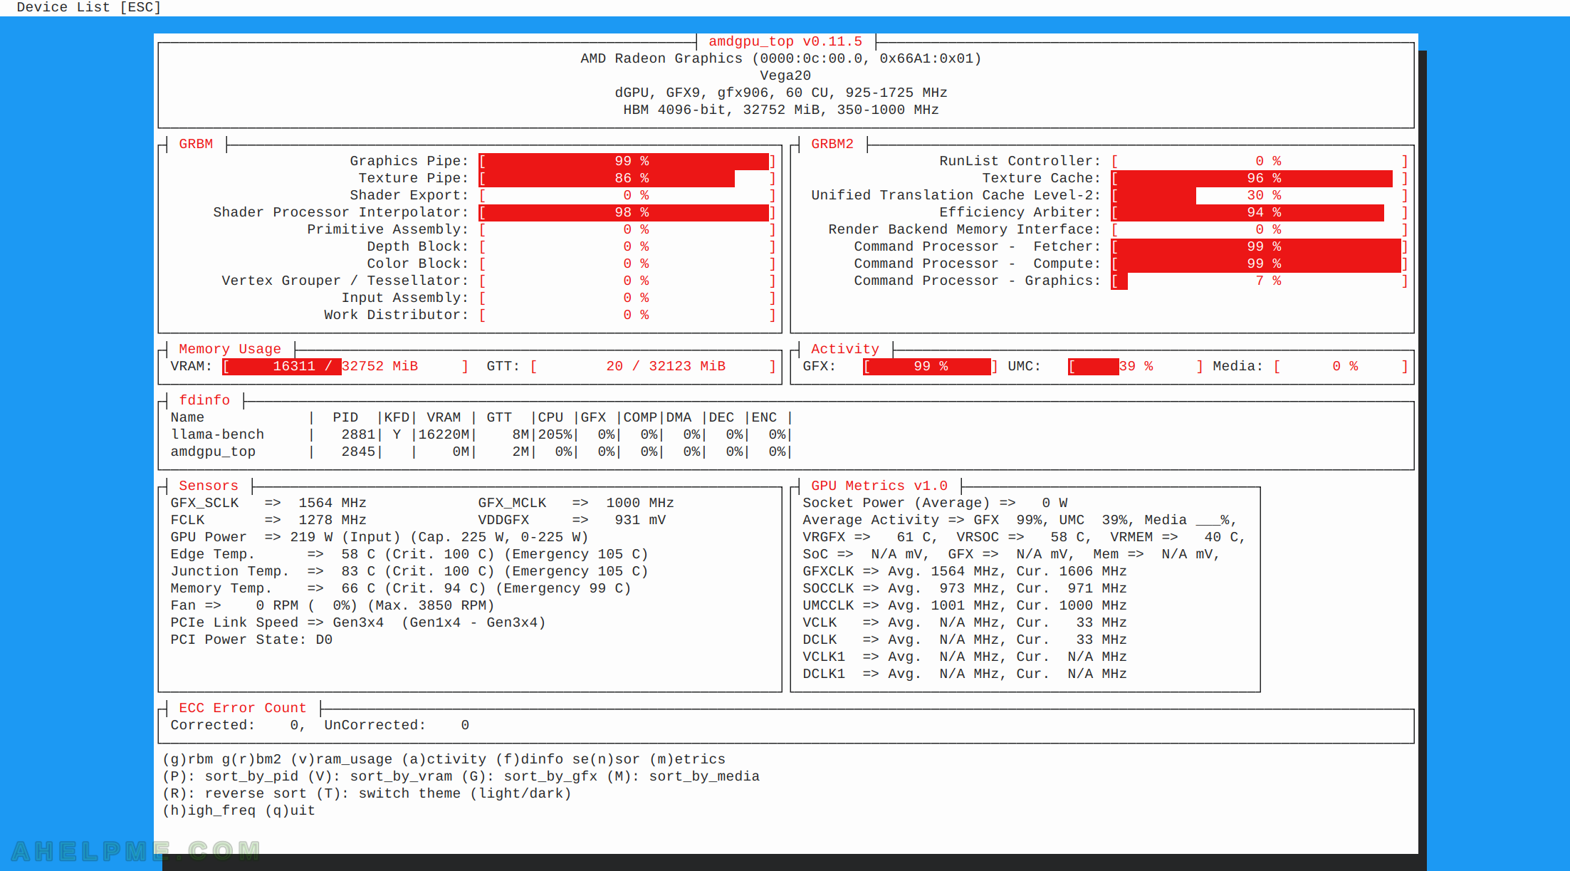Viewport: 1570px width, 871px height.
Task: Select the fdinfo panel title
Action: (204, 400)
